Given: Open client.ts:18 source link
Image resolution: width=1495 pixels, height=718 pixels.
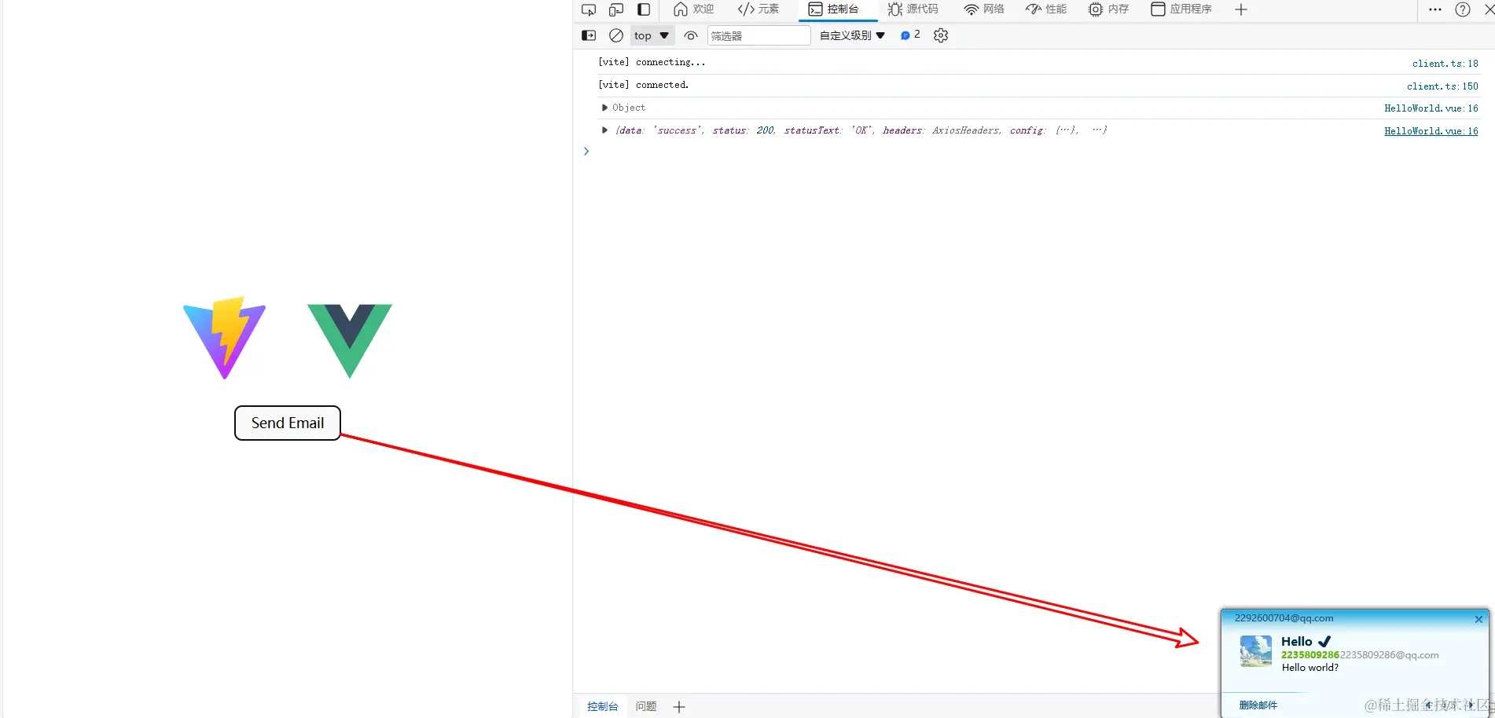Looking at the screenshot, I should coord(1445,64).
